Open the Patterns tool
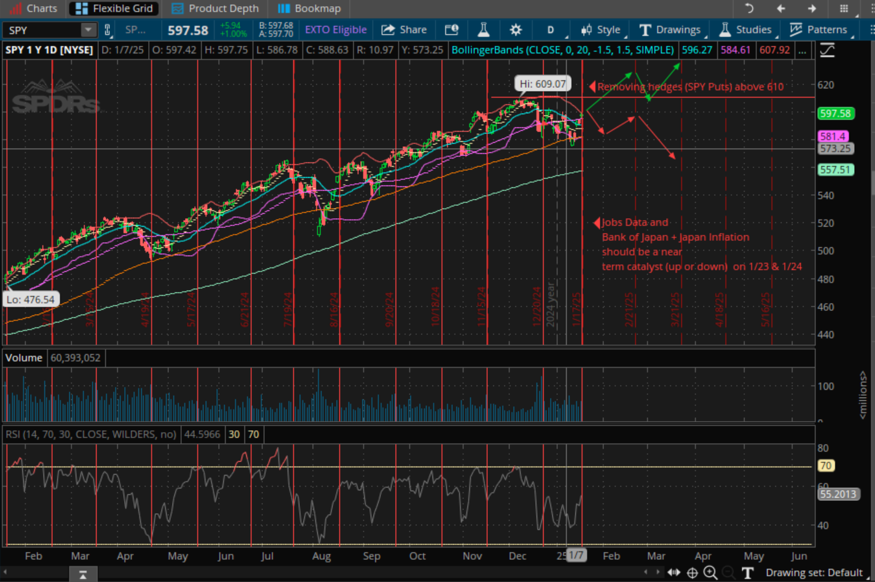 point(819,29)
